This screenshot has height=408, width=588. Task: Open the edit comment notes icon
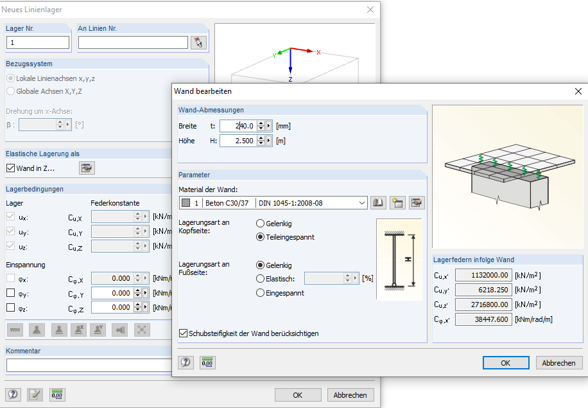click(35, 395)
